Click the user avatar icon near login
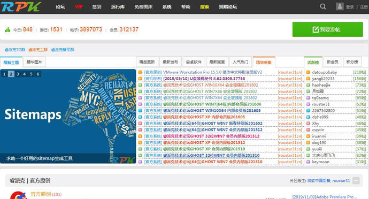Viewport: 369px width, 199px height. (340, 6)
